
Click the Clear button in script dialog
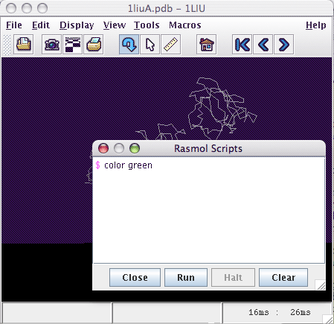283,277
